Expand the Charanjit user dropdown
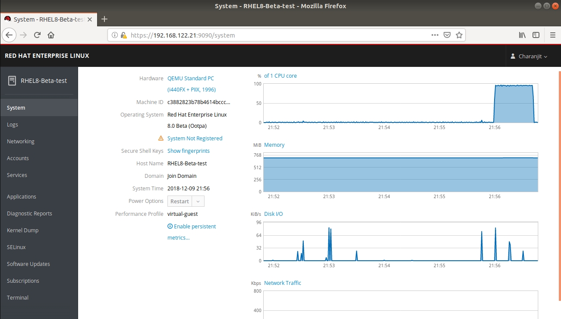The width and height of the screenshot is (561, 319). (529, 57)
